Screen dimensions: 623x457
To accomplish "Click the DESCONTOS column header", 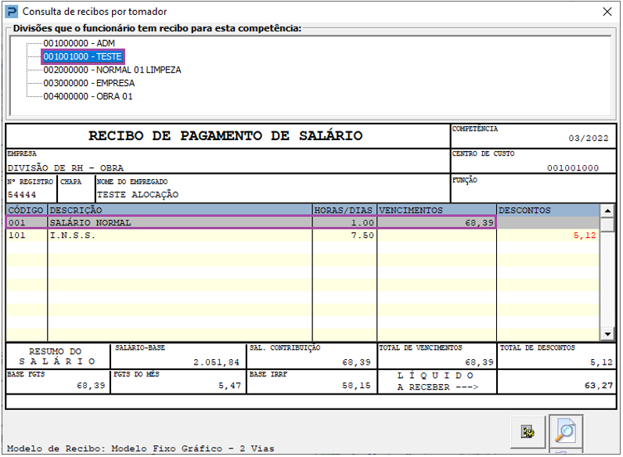I will tap(548, 211).
